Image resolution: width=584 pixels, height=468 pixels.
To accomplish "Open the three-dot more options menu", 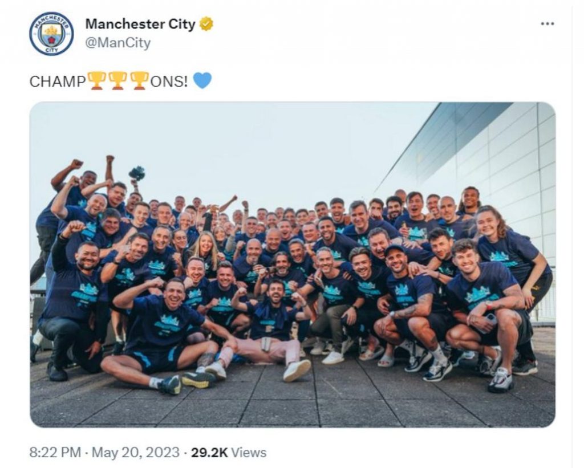I will click(x=547, y=24).
